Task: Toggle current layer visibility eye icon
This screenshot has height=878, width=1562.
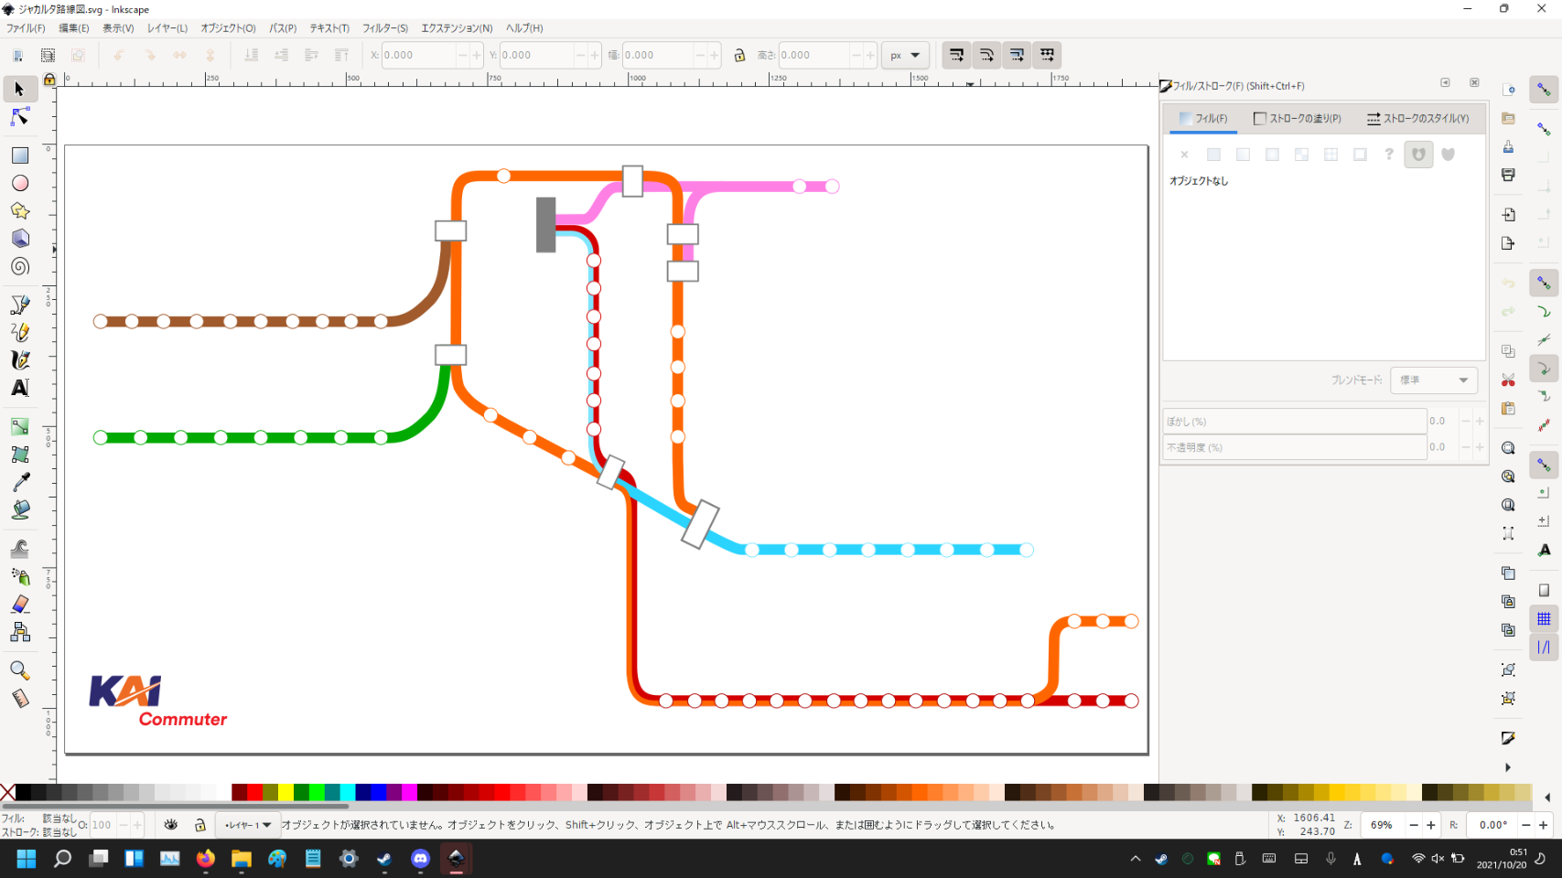Action: (171, 825)
